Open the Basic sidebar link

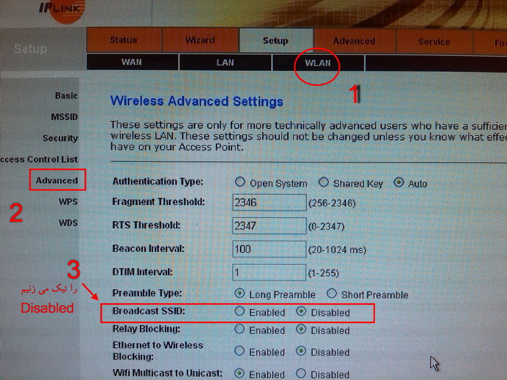(x=66, y=96)
